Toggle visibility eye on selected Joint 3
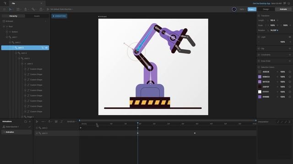The width and height of the screenshot is (293, 164). tap(46, 48)
